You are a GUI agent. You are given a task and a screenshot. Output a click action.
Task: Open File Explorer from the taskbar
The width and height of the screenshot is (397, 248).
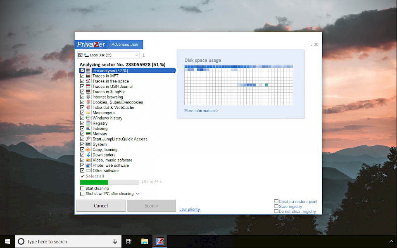tap(144, 241)
